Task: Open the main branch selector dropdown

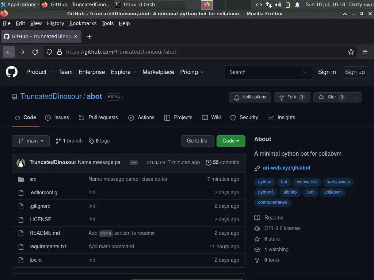Action: click(x=31, y=141)
